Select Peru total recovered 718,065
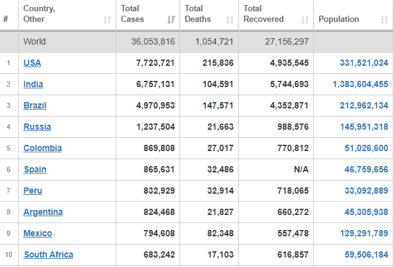Image resolution: width=394 pixels, height=267 pixels. tap(293, 191)
